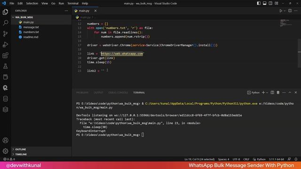This screenshot has width=301, height=169.
Task: Open the Go menu
Action: coord(53,3)
